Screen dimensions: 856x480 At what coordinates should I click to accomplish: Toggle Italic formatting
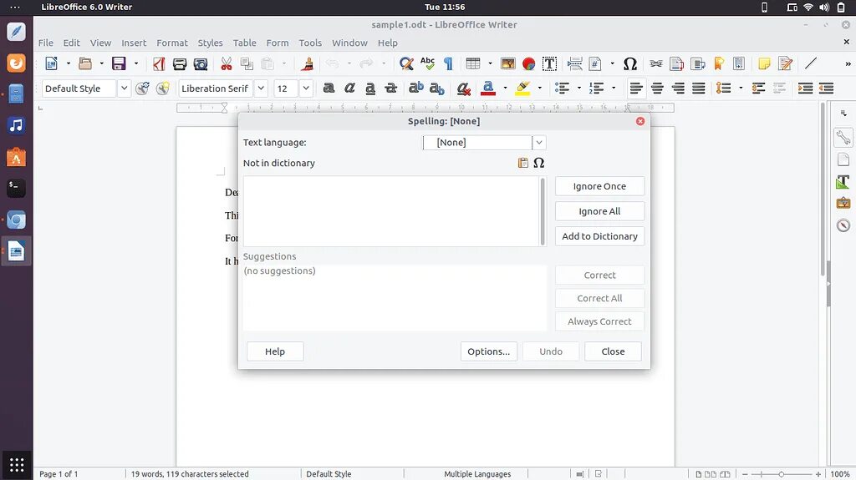[x=349, y=88]
